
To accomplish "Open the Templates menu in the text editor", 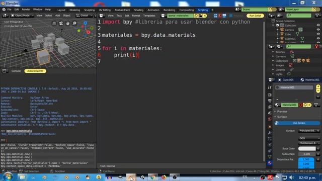I will 149,16.
